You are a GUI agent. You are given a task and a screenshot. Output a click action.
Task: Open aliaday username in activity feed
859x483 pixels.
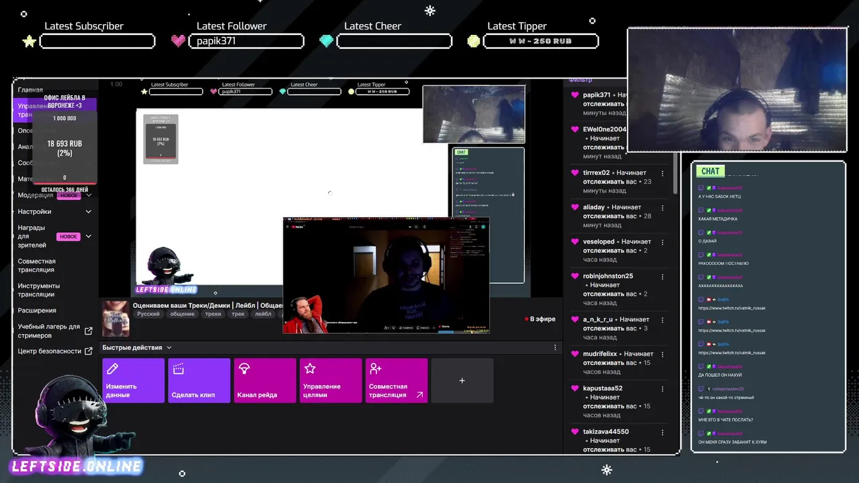click(594, 207)
